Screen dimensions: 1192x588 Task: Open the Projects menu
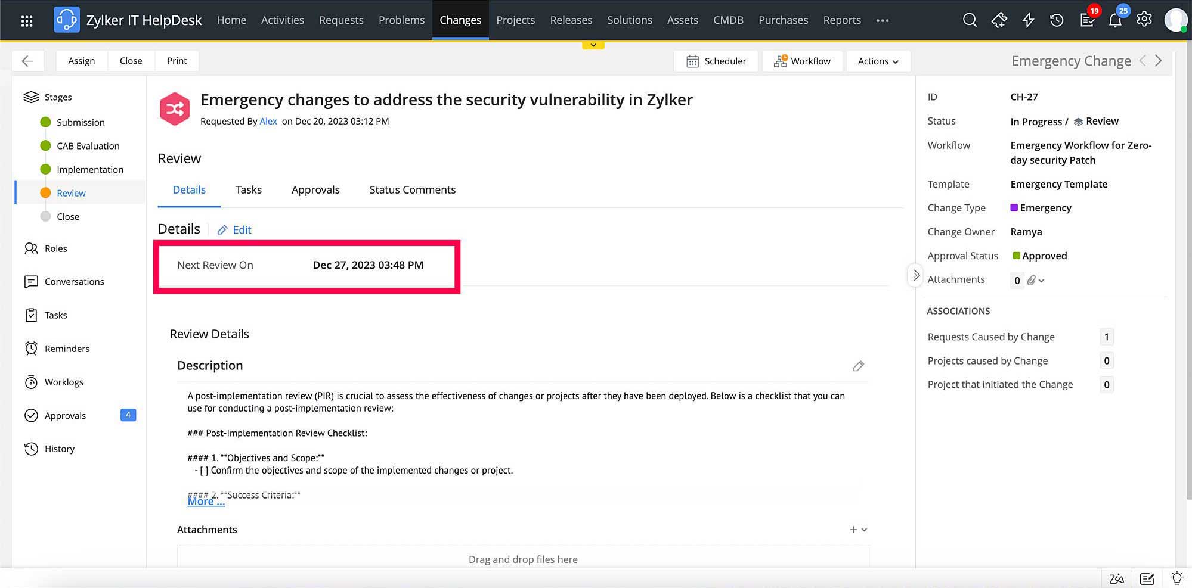(515, 20)
